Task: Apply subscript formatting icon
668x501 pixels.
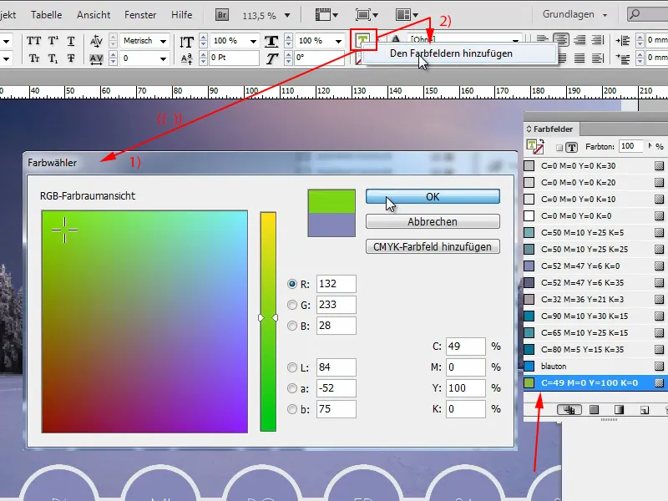Action: tap(53, 58)
